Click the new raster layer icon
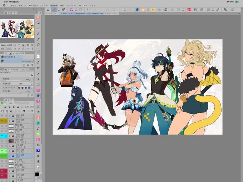 click(3, 111)
